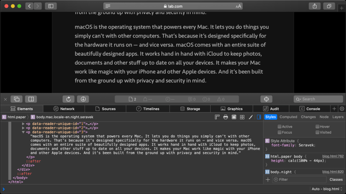
Task: Show the tab overview button
Action: pyautogui.click(x=329, y=6)
